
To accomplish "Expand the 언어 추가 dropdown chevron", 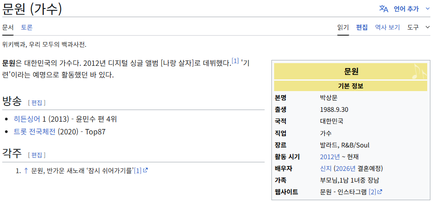I will tap(427, 9).
